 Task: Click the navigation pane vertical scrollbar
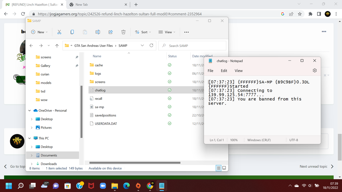(x=81, y=111)
